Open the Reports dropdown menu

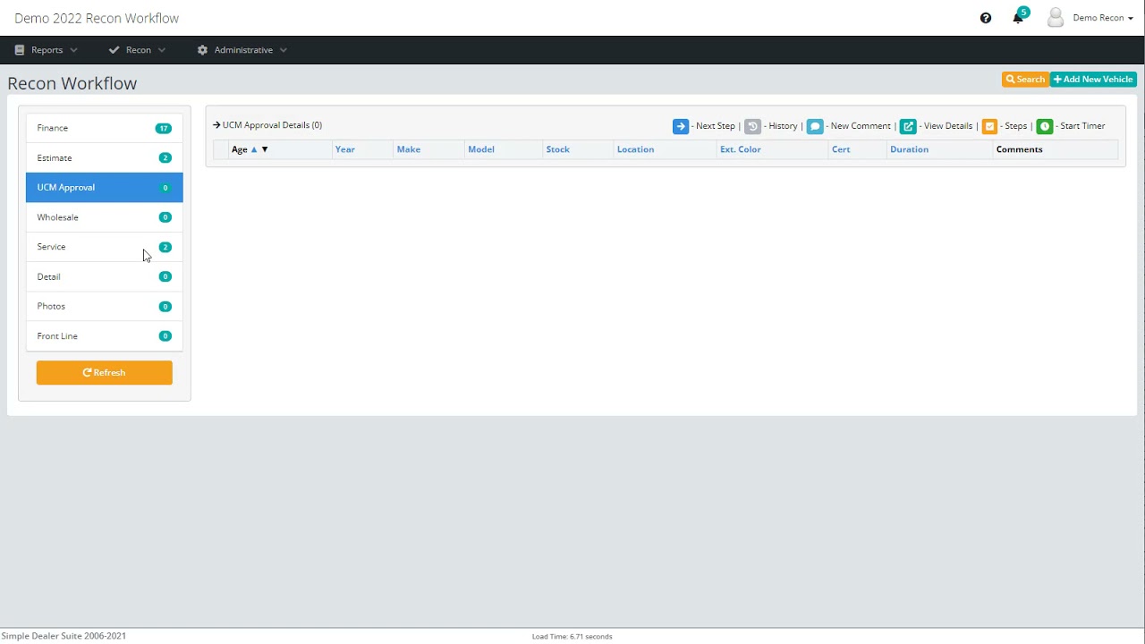point(47,50)
